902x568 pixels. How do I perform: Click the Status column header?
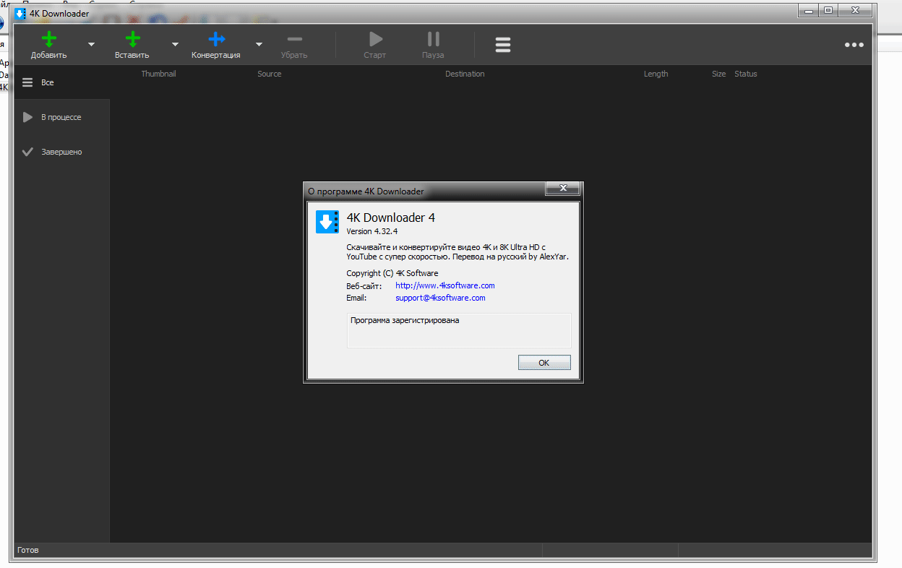[746, 74]
